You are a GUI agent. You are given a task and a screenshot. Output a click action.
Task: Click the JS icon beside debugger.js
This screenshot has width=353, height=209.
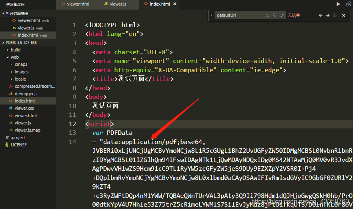(10, 94)
